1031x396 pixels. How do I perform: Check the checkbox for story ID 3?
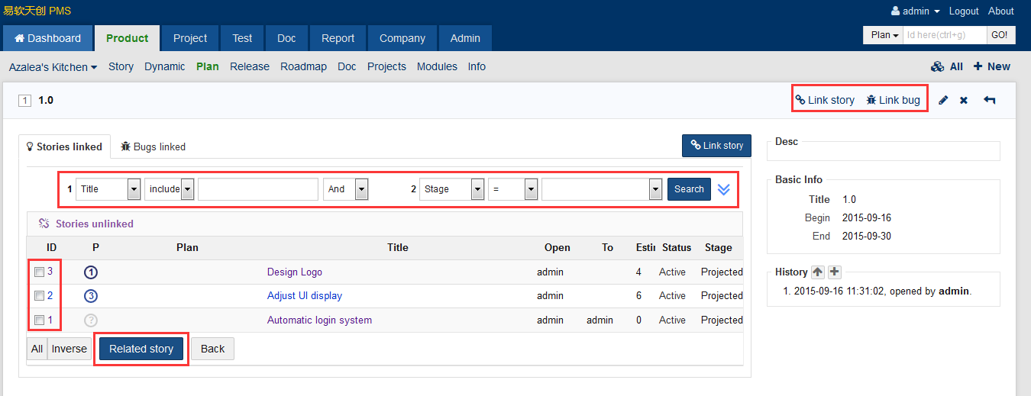click(39, 272)
